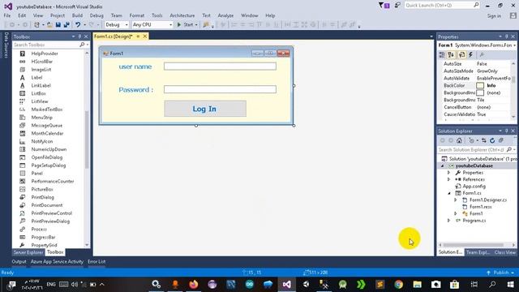Viewport: 519px width, 292px height.
Task: Select the Password label on the form
Action: pyautogui.click(x=135, y=90)
